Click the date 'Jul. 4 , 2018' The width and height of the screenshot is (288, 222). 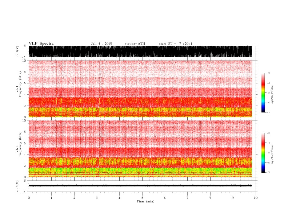tap(101, 44)
